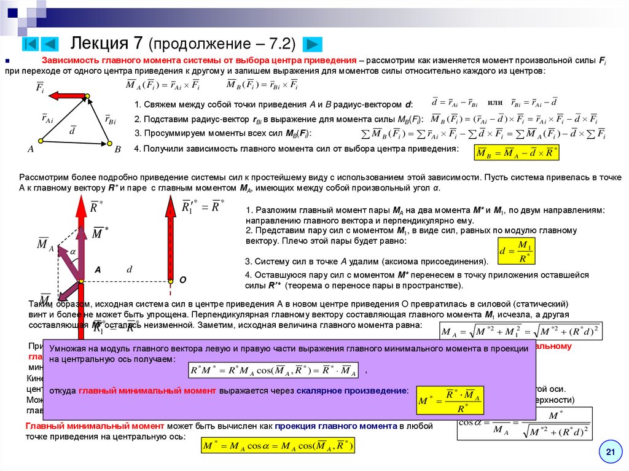Click yellow formula box d = M1/R*
Viewport: 629px width, 471px height.
516,251
